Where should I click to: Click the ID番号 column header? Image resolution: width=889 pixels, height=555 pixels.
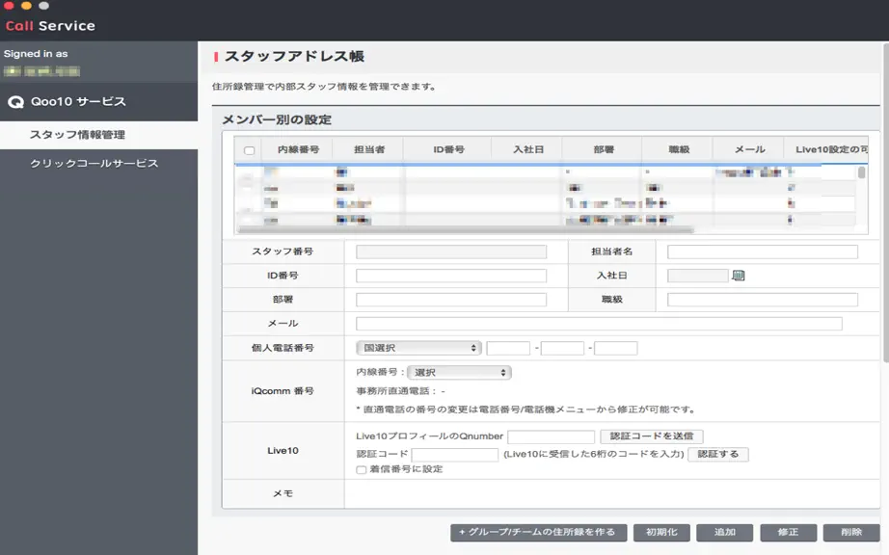[448, 149]
